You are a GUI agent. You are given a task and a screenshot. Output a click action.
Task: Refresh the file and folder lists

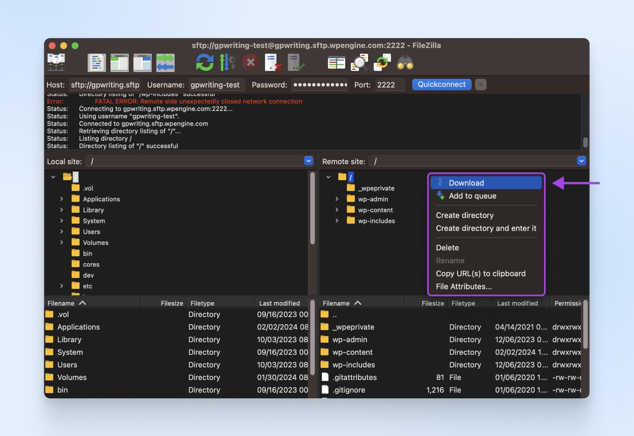[204, 62]
